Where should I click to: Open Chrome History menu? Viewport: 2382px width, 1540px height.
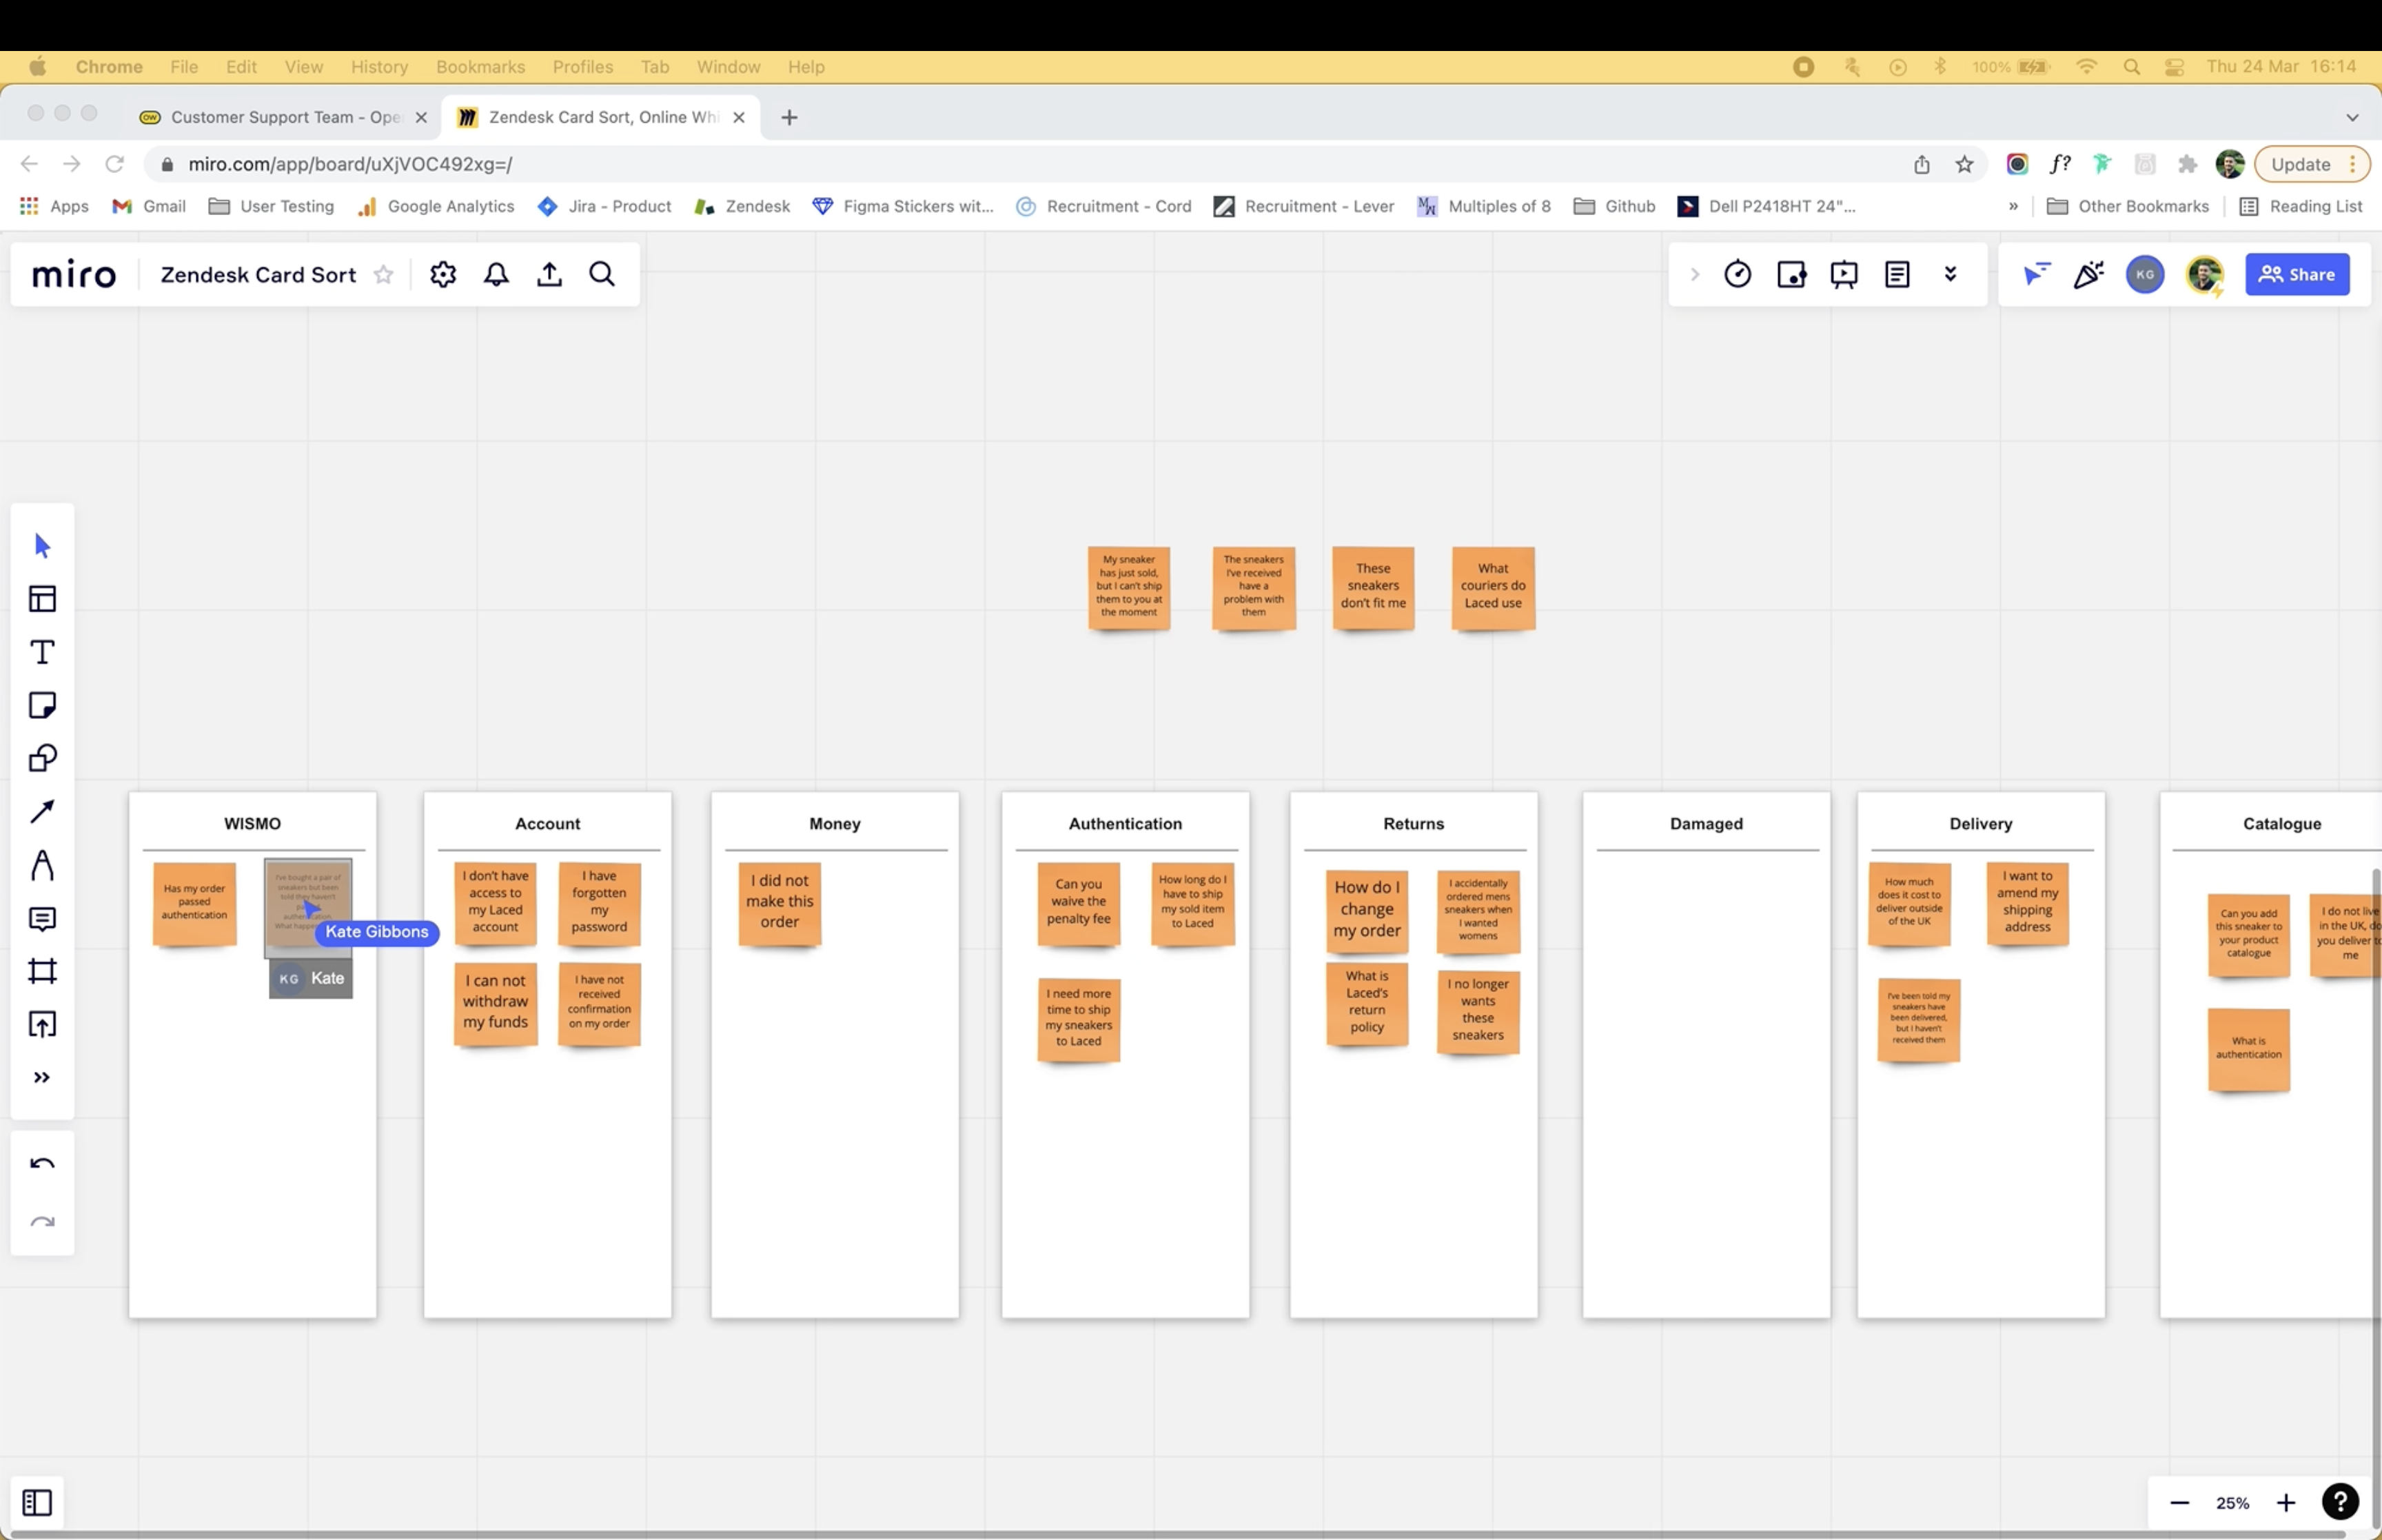[x=379, y=67]
